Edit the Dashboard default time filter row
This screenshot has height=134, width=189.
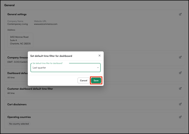pos(180,73)
